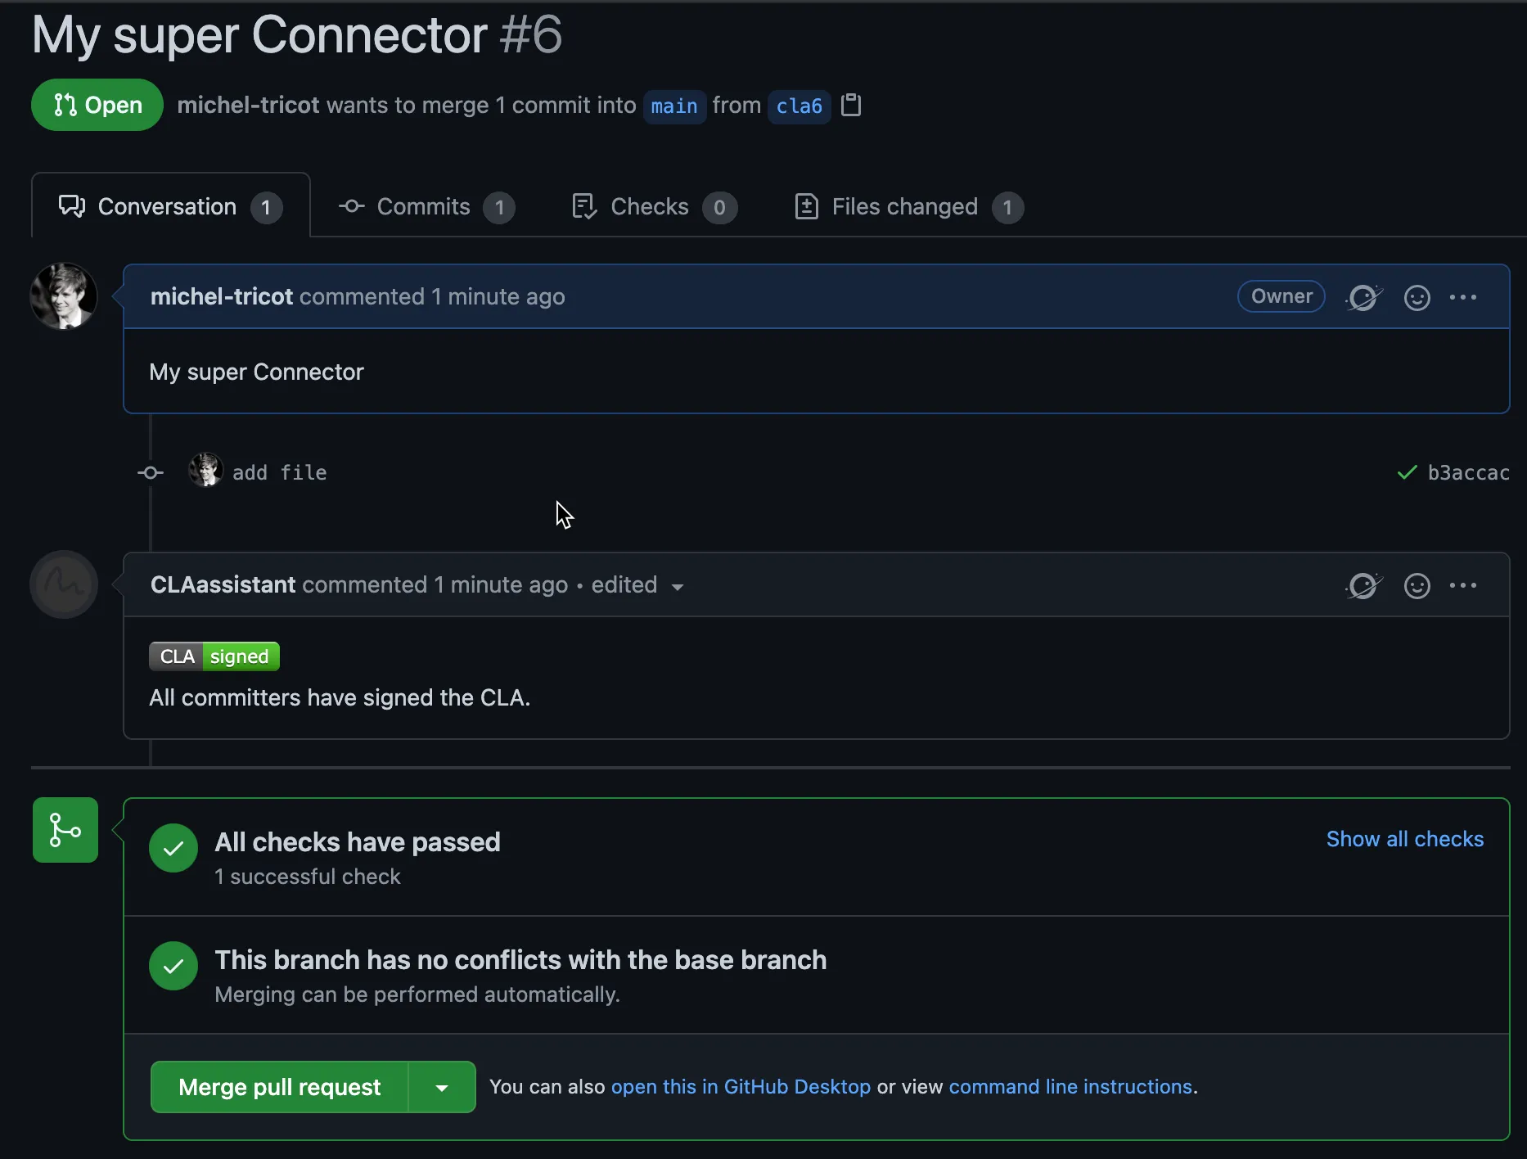Switch to the Commits tab
Viewport: 1527px width, 1159px height.
(426, 206)
